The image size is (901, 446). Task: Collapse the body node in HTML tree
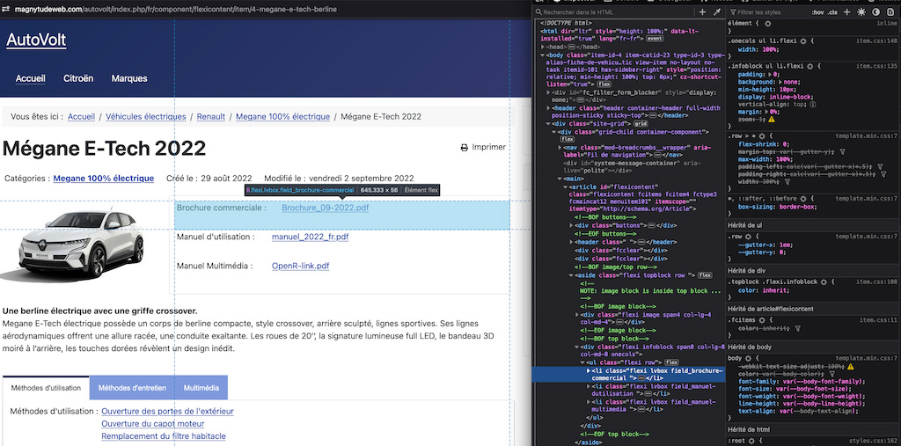point(543,55)
